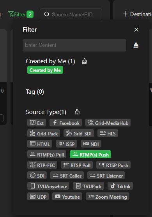Toggle ISSP source type

(x=67, y=144)
